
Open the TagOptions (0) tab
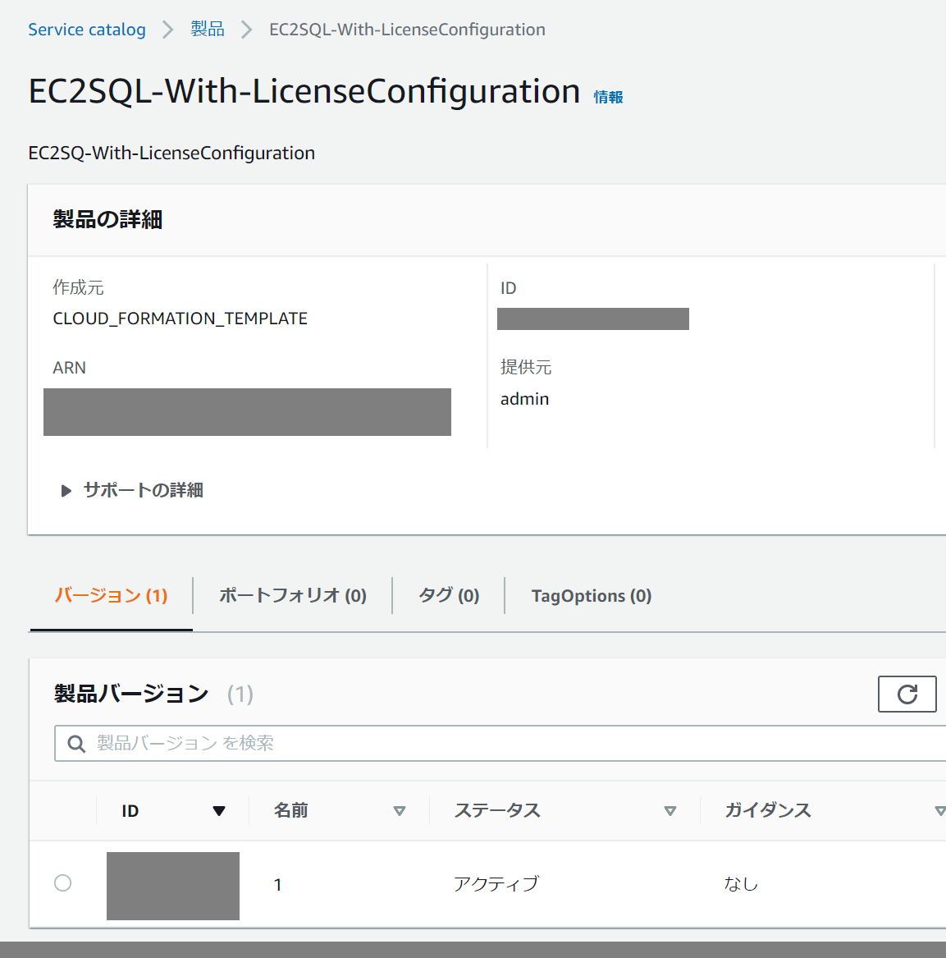[592, 596]
